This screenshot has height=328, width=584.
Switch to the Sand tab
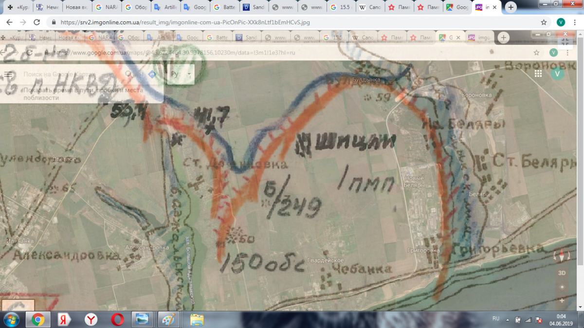click(252, 8)
